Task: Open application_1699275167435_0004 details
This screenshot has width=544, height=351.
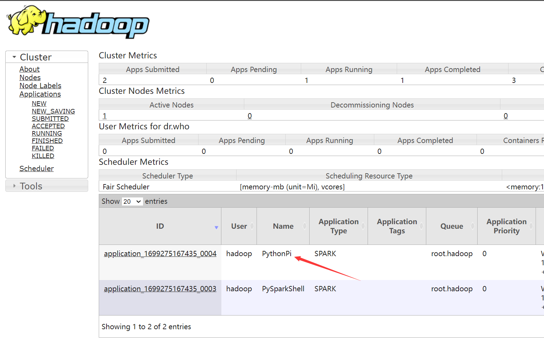Action: 160,254
